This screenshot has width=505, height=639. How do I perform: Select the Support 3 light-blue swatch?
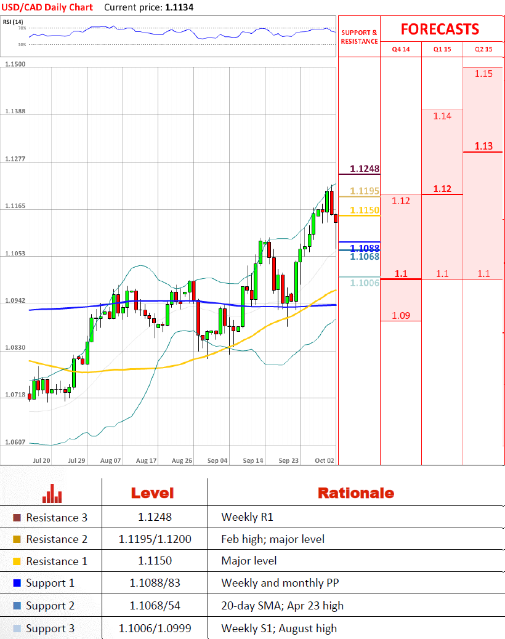click(17, 629)
